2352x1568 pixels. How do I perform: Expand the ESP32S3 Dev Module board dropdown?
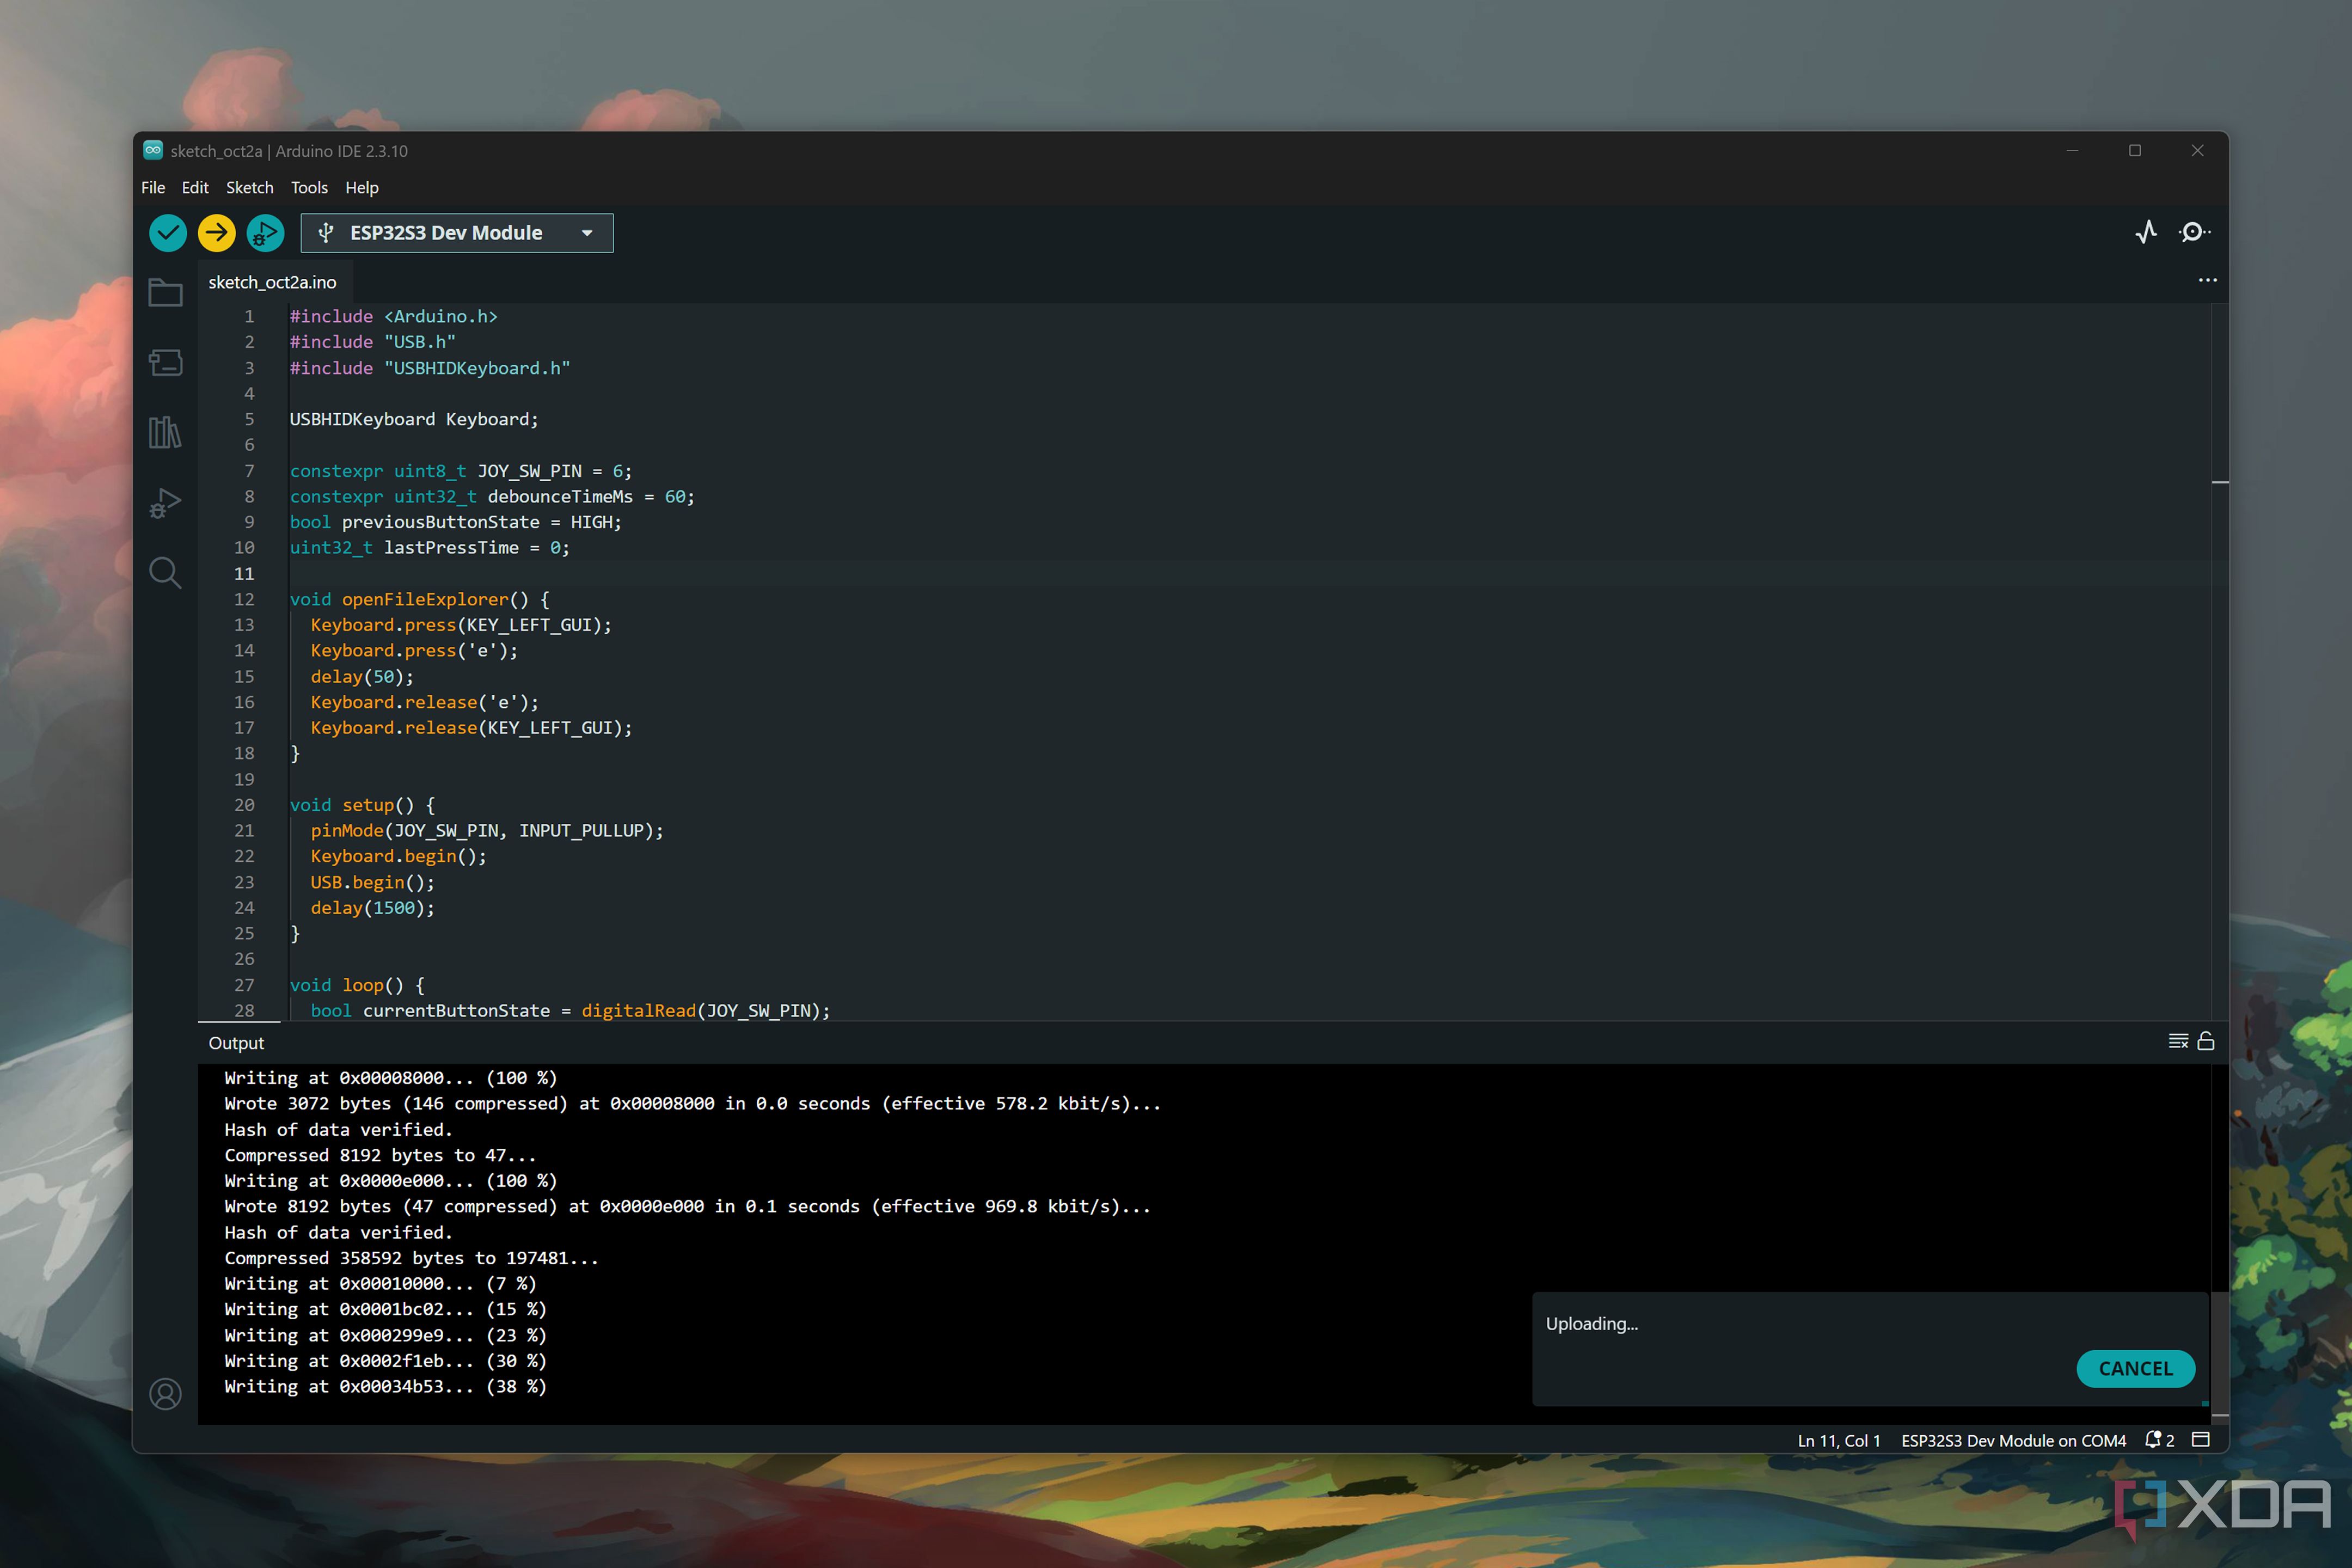457,233
